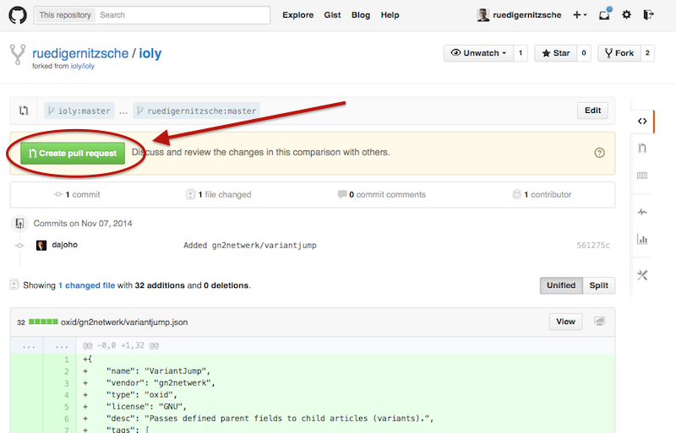Click the 1 commit tab

click(77, 194)
